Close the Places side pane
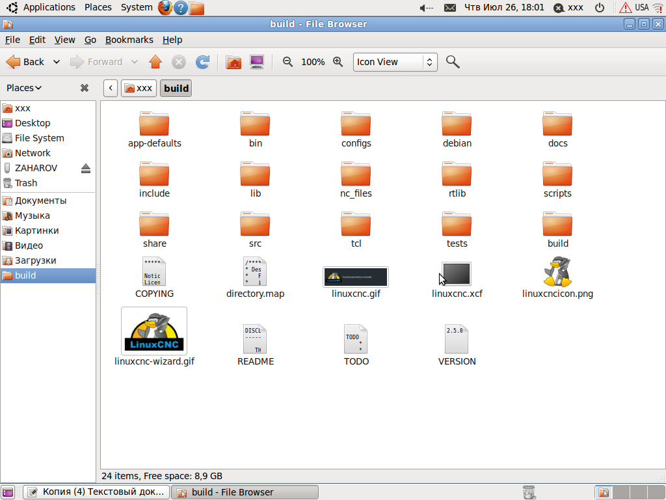666x500 pixels. coord(85,88)
